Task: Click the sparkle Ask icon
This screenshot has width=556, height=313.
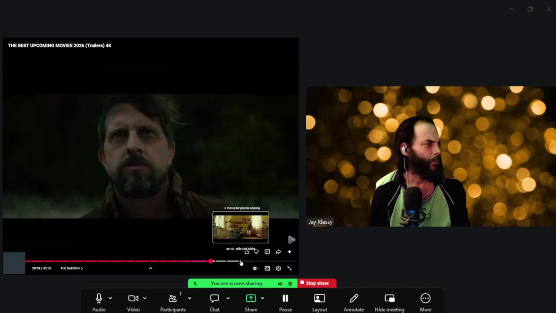Action: [290, 252]
